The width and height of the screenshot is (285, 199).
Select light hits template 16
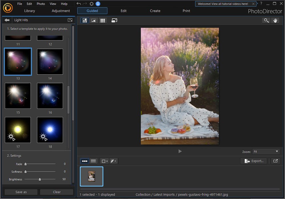click(x=50, y=96)
